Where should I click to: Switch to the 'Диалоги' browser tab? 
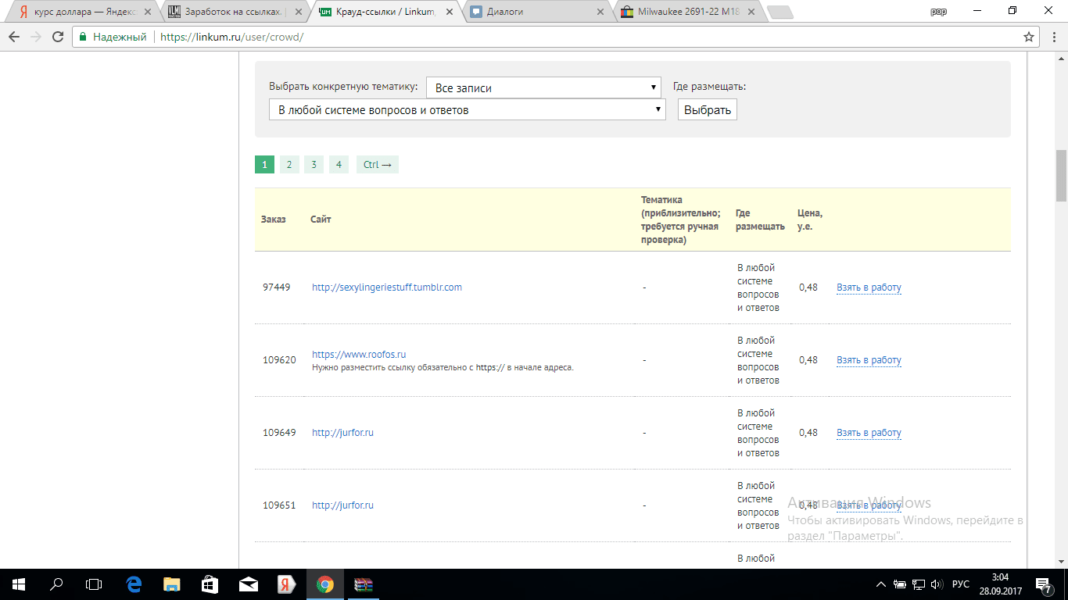point(536,12)
